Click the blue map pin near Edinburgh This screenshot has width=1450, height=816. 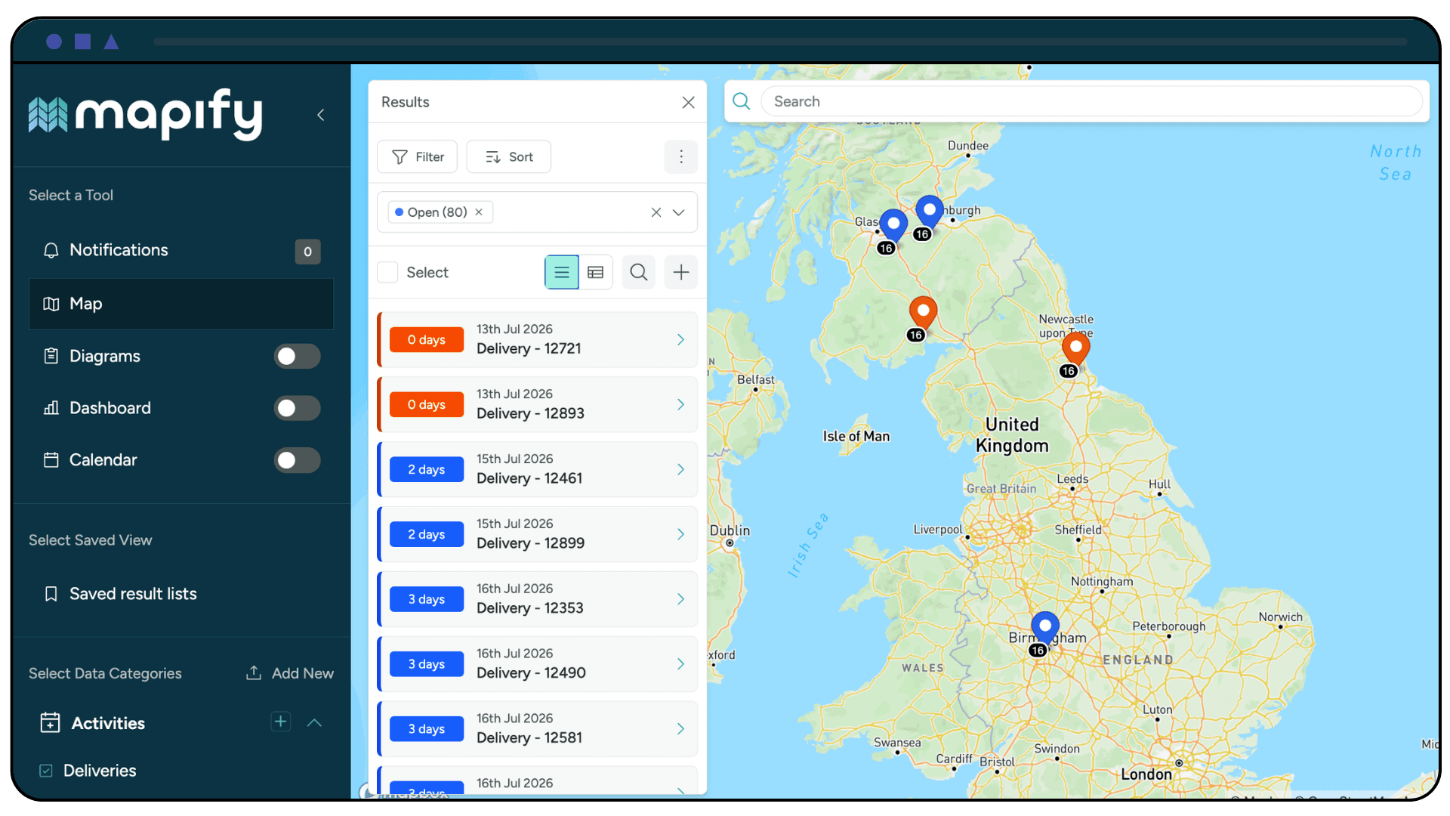(x=929, y=211)
